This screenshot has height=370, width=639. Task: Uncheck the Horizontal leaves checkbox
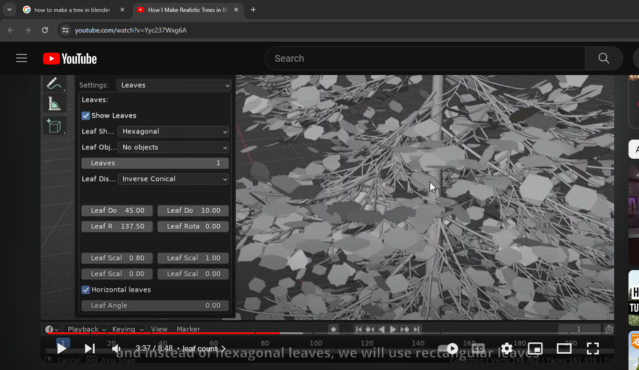(86, 290)
